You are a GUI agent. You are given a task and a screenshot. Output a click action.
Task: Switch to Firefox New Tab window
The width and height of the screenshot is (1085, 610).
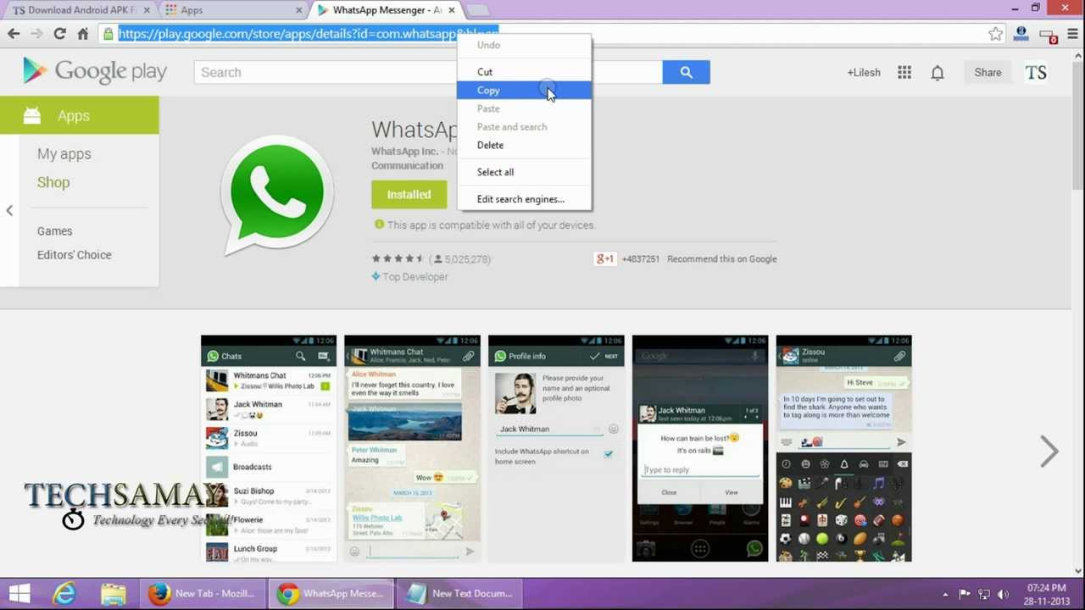point(203,593)
